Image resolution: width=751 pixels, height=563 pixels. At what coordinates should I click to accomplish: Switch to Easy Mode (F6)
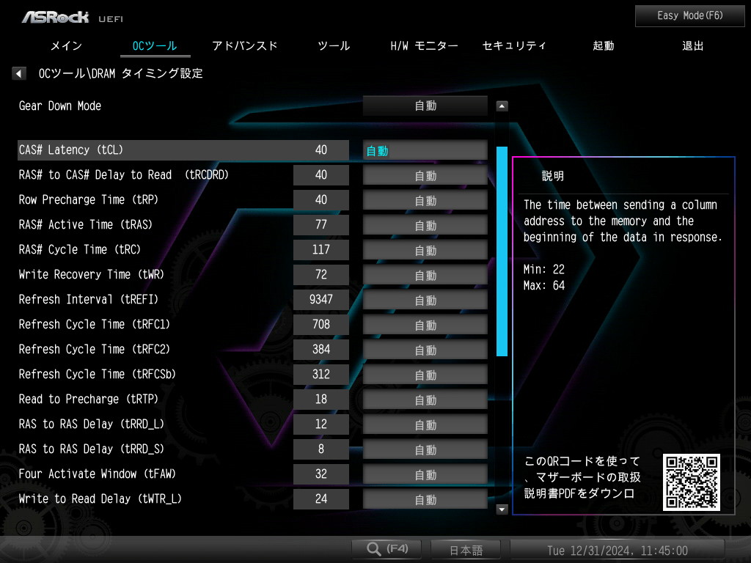[x=689, y=16]
